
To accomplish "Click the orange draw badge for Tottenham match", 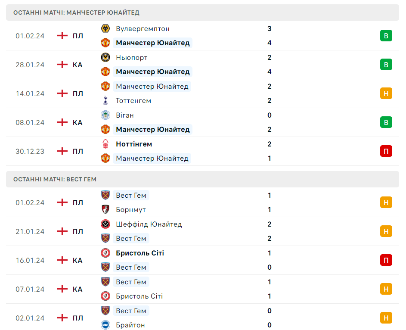I will pos(386,93).
